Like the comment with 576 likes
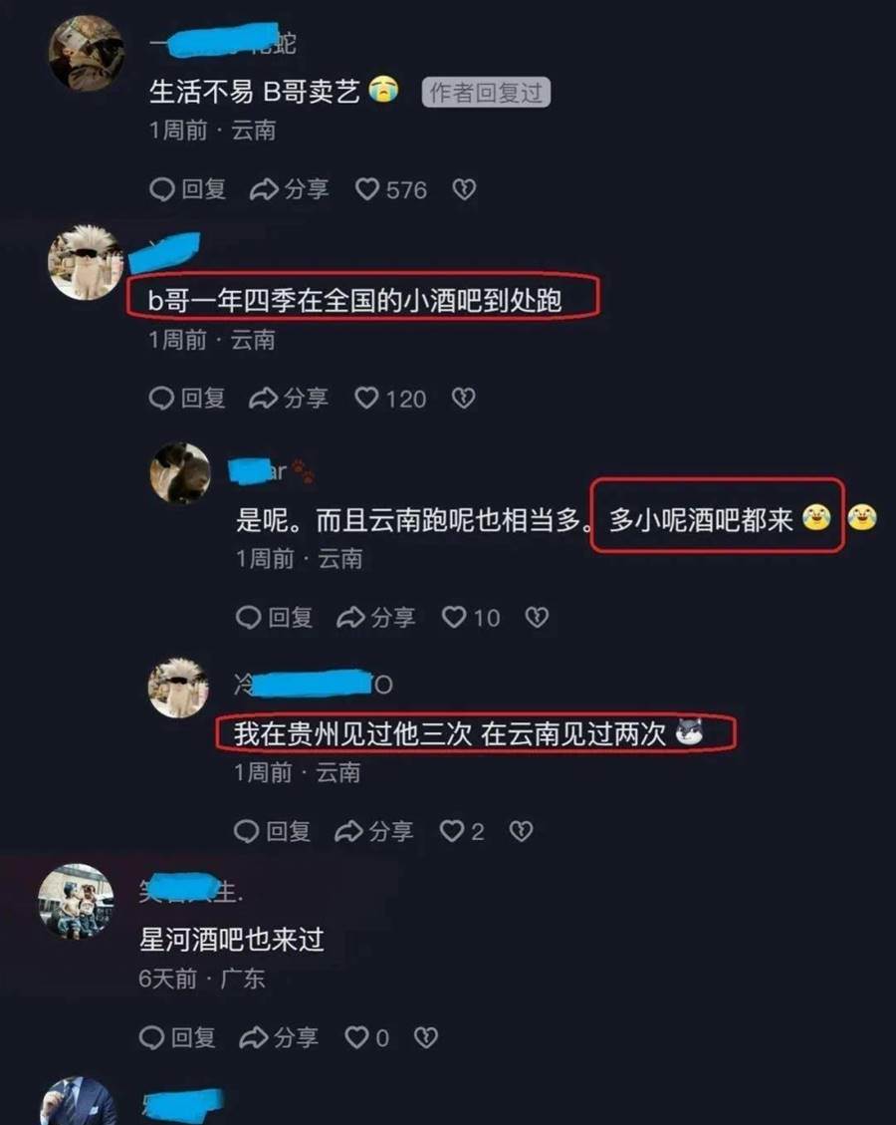 coord(390,189)
